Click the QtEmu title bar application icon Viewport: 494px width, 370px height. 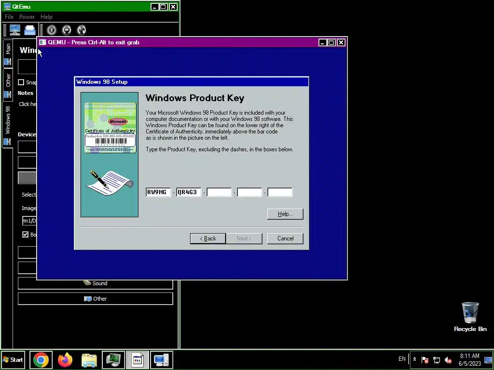point(7,6)
